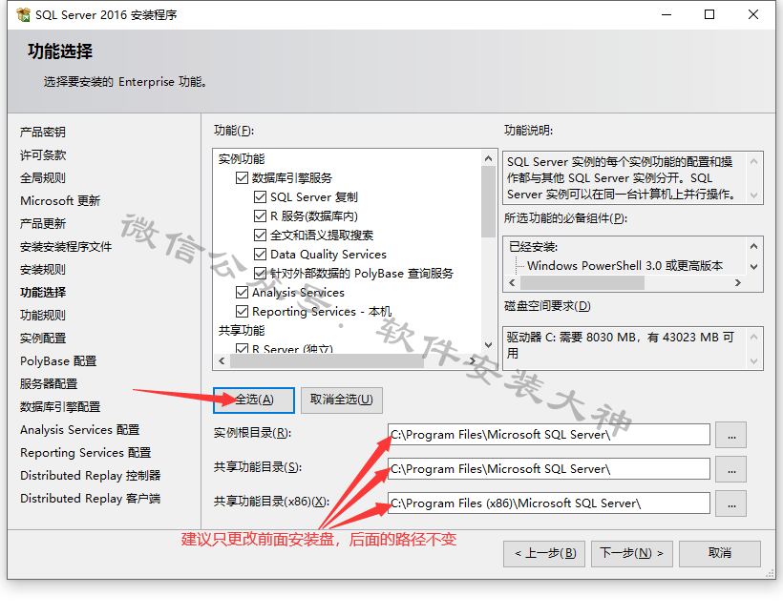
Task: Click feature list scroll right arrow
Action: [x=472, y=360]
